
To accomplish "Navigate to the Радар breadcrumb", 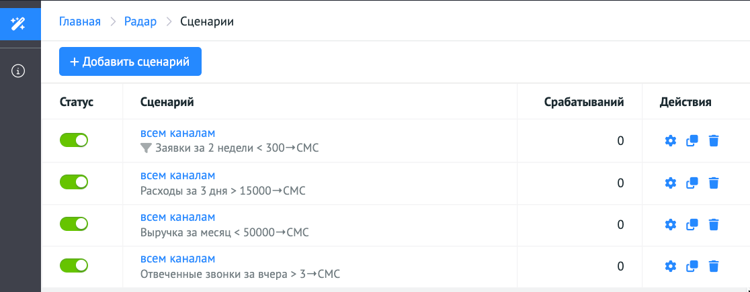I will click(140, 21).
